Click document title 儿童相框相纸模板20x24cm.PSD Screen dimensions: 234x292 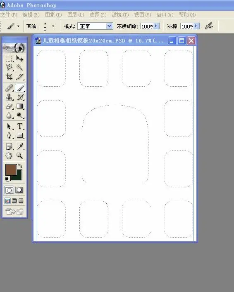tap(84, 40)
